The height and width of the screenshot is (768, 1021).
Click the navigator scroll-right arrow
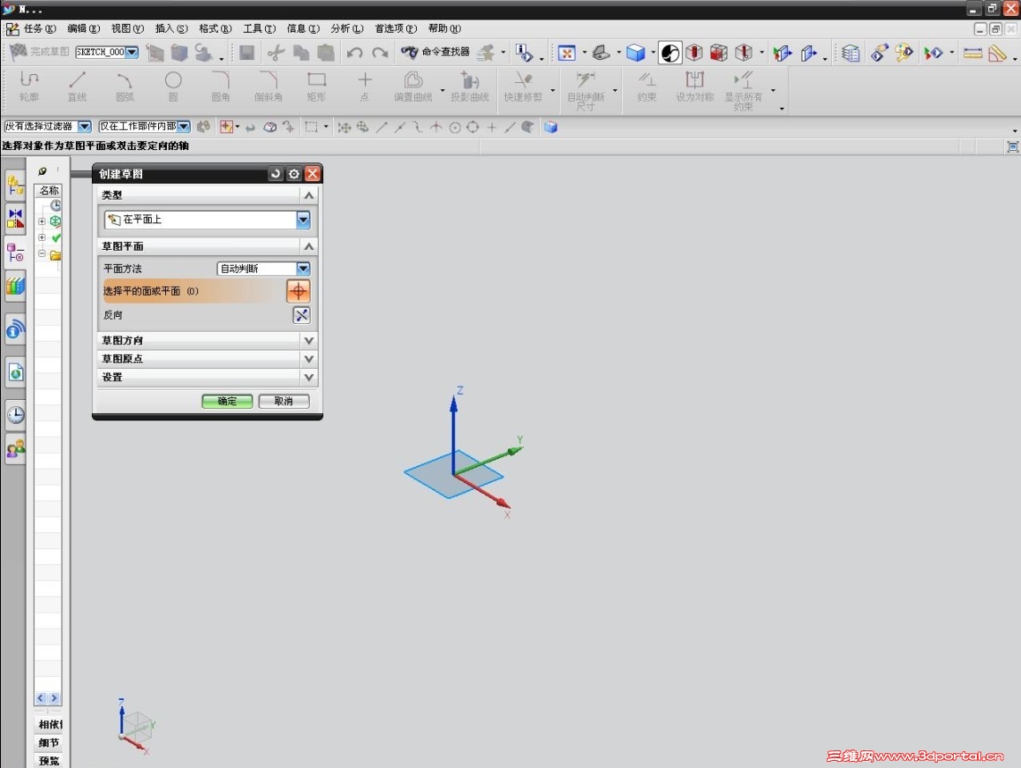54,697
